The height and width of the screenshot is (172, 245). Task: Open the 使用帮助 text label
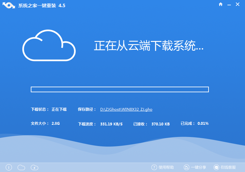[166, 167]
